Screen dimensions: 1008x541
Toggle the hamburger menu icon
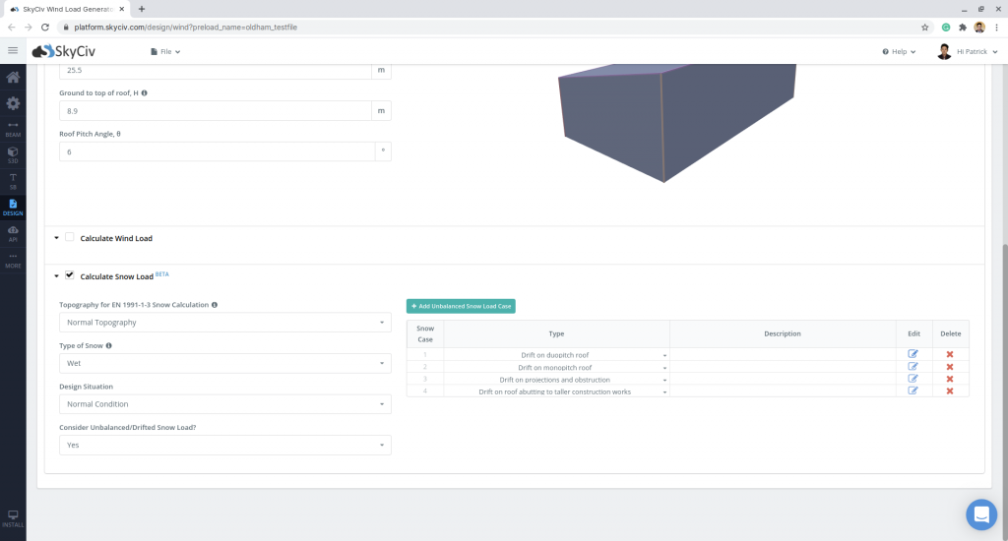[x=13, y=50]
